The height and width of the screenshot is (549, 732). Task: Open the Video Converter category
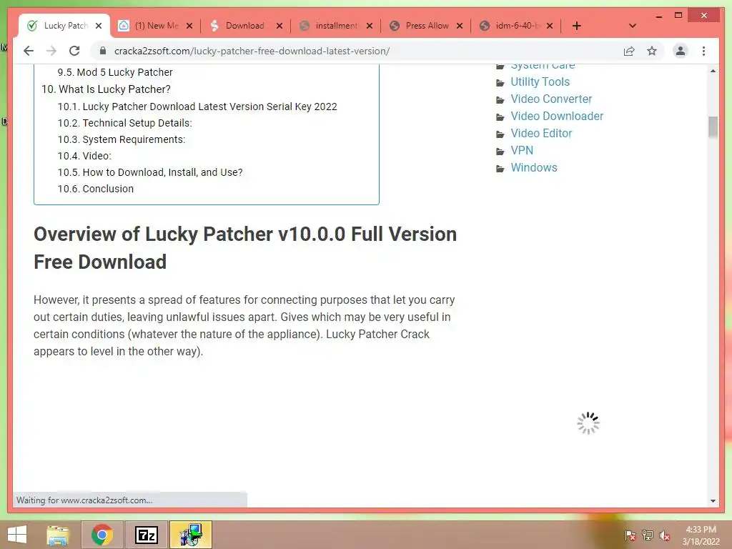click(551, 99)
